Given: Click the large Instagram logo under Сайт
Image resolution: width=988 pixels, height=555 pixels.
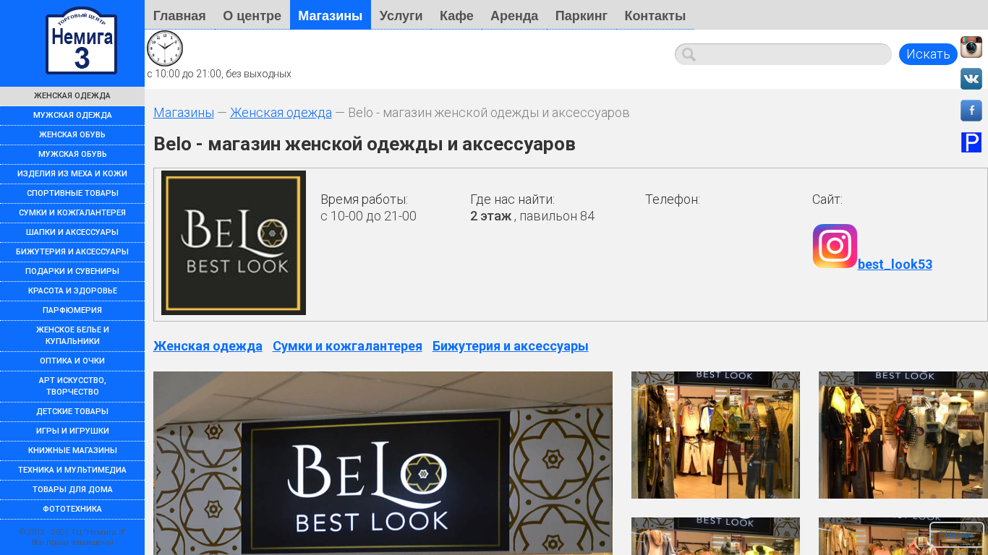Looking at the screenshot, I should click(x=835, y=246).
